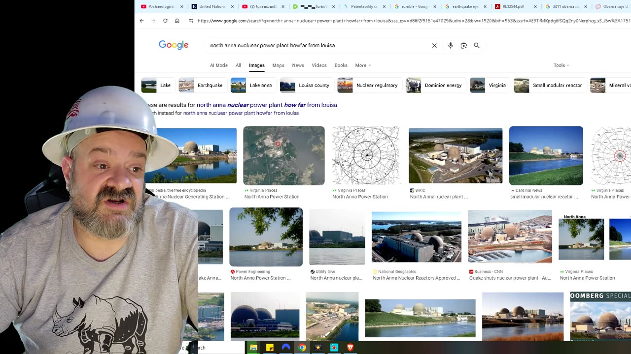Expand the More search options dropdown
The width and height of the screenshot is (631, 354).
coord(363,65)
